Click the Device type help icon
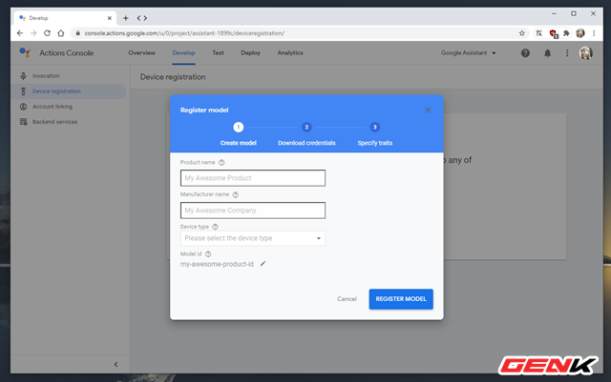This screenshot has height=382, width=611. tap(215, 227)
